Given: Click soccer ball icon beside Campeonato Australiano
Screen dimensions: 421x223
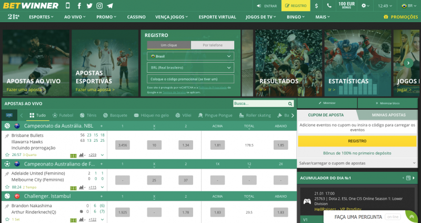Looking at the screenshot, I should (x=7, y=164).
